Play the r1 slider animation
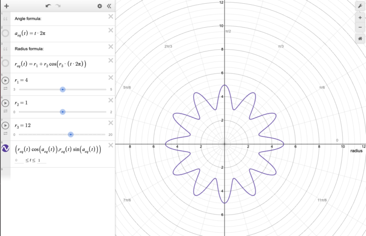366x236 pixels. [6, 81]
